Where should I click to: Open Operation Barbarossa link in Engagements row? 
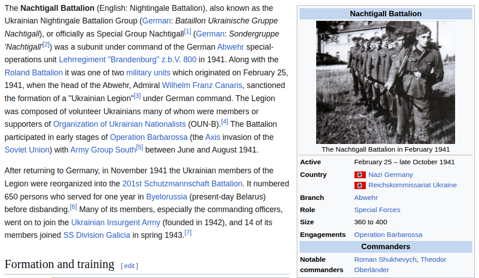[x=388, y=235]
